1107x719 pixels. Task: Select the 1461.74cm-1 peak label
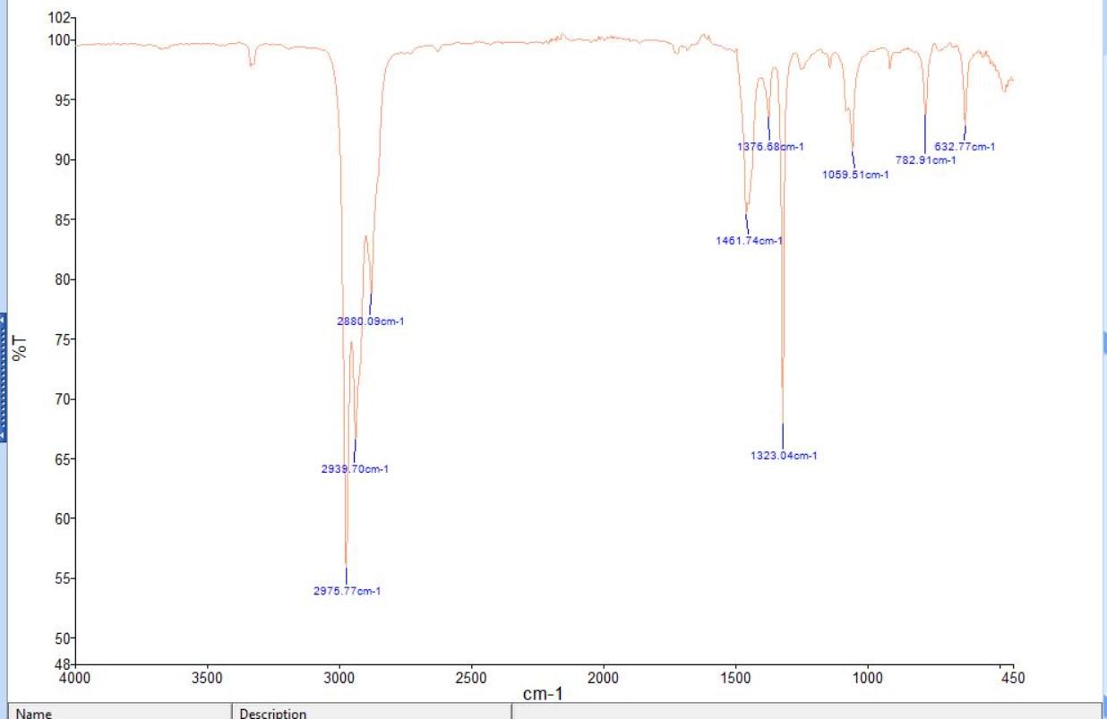[x=749, y=239]
